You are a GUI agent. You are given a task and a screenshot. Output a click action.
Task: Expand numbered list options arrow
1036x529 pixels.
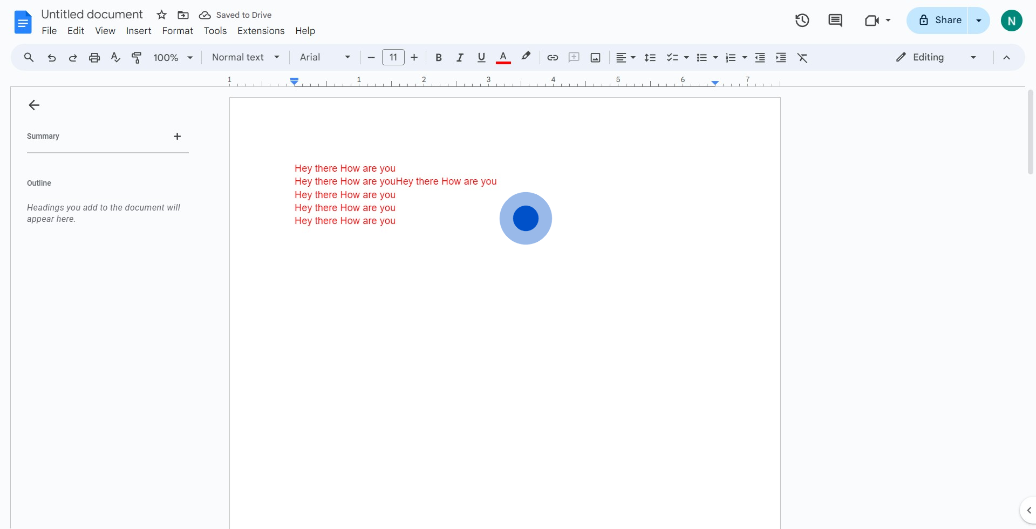[x=745, y=57]
